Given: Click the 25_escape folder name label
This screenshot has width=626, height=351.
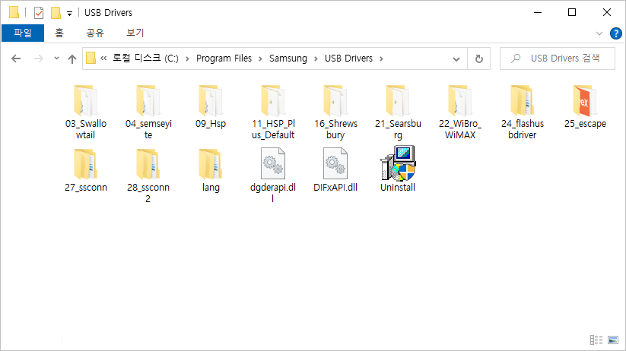Looking at the screenshot, I should tap(585, 124).
